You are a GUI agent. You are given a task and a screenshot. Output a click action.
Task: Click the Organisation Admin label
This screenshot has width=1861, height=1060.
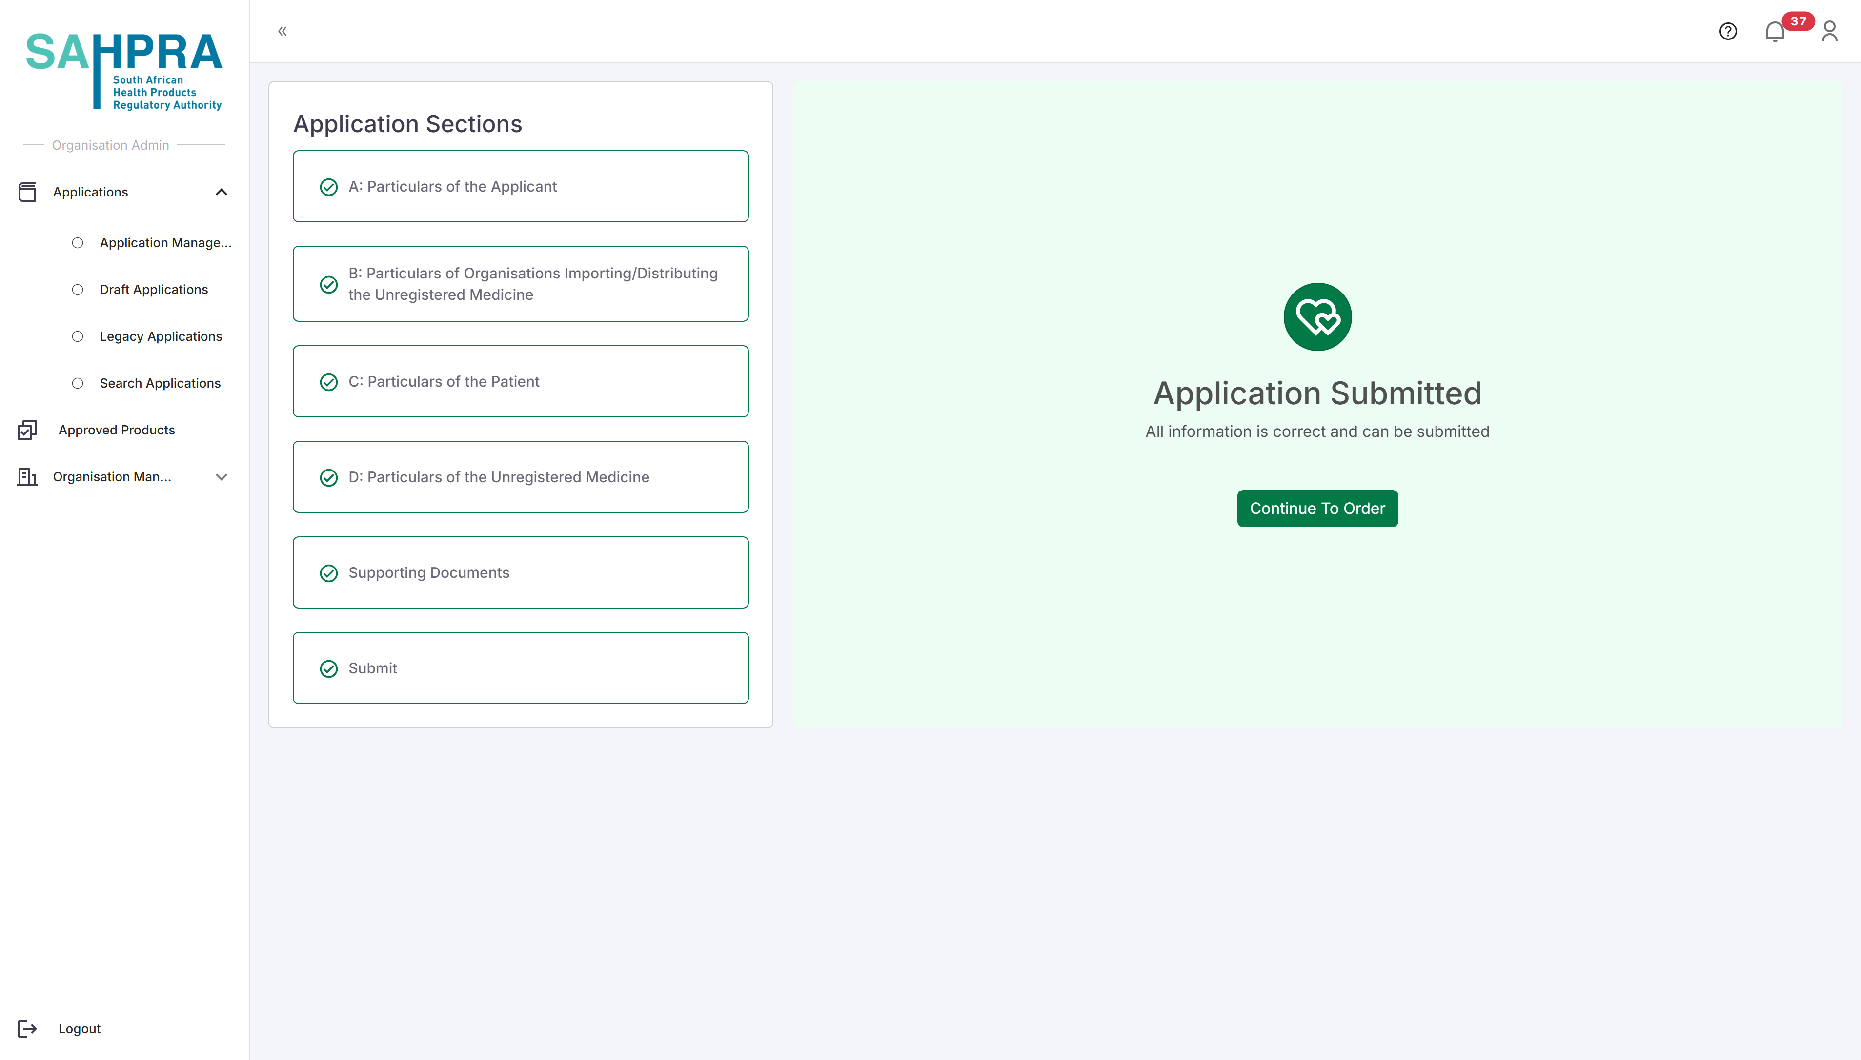(x=111, y=146)
